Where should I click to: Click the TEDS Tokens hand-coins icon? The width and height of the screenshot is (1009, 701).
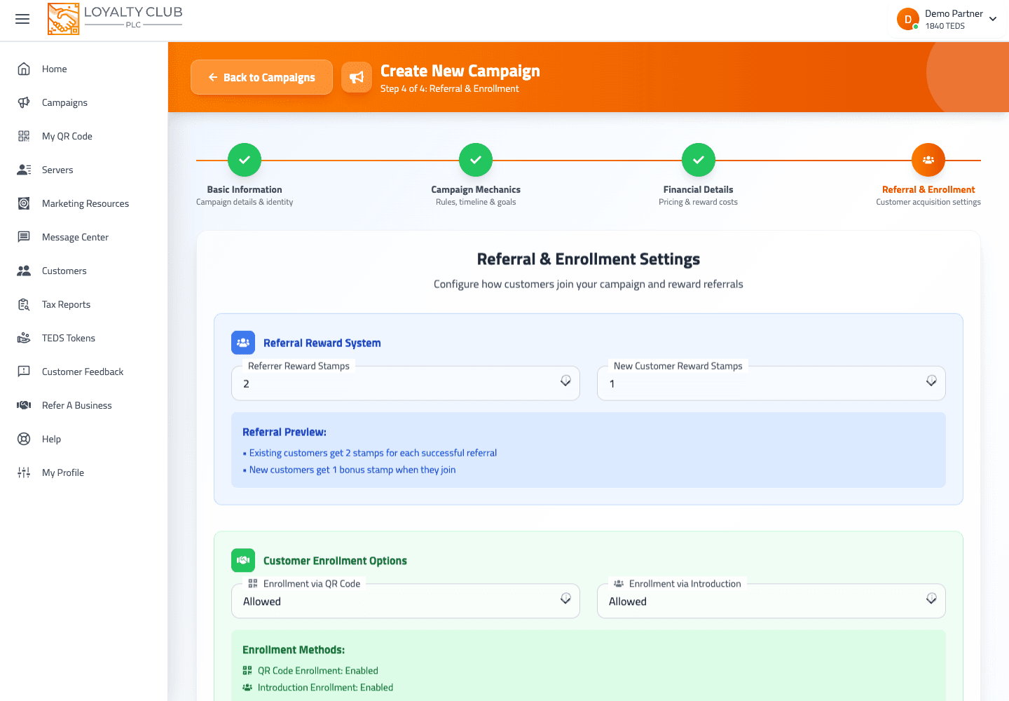pos(24,338)
